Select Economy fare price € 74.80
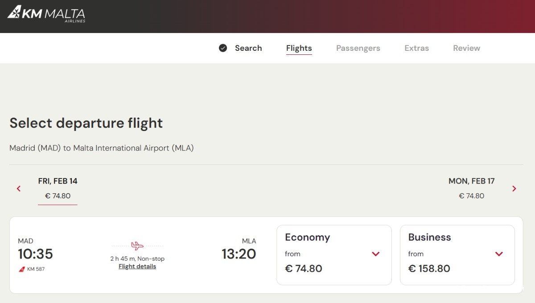Screen dimensions: 535x303 (304, 269)
